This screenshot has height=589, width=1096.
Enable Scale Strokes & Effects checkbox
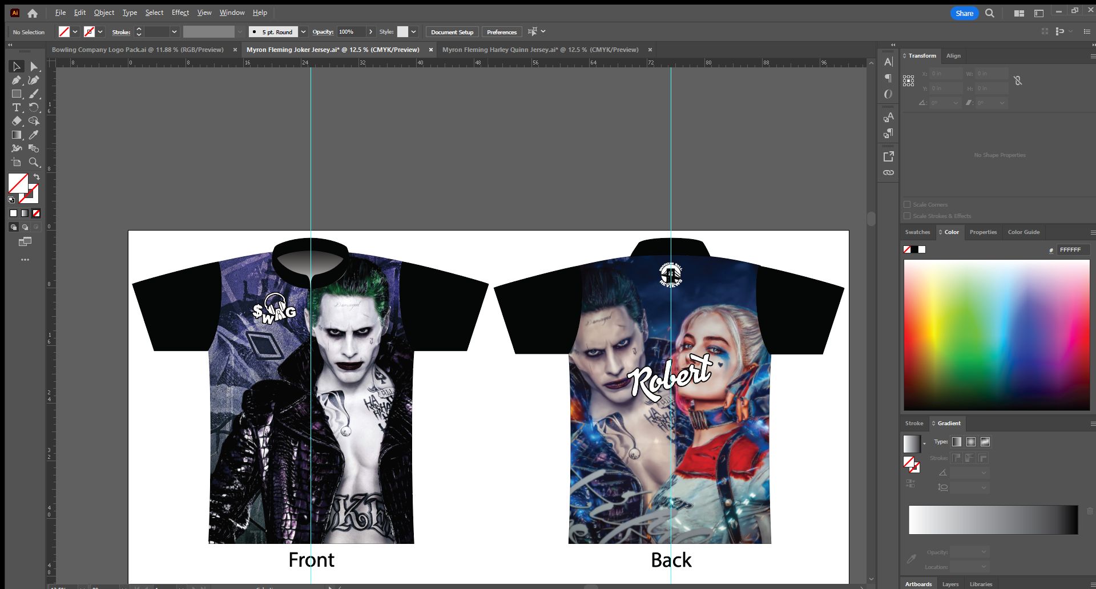907,216
